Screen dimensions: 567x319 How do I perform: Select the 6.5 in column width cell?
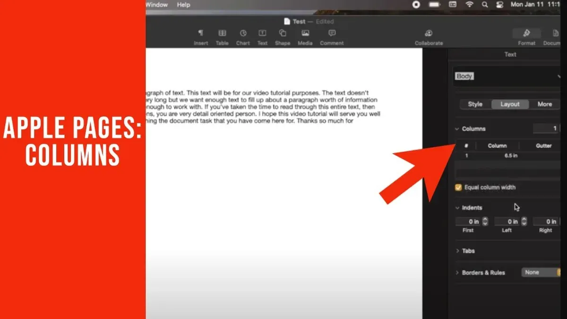(511, 155)
